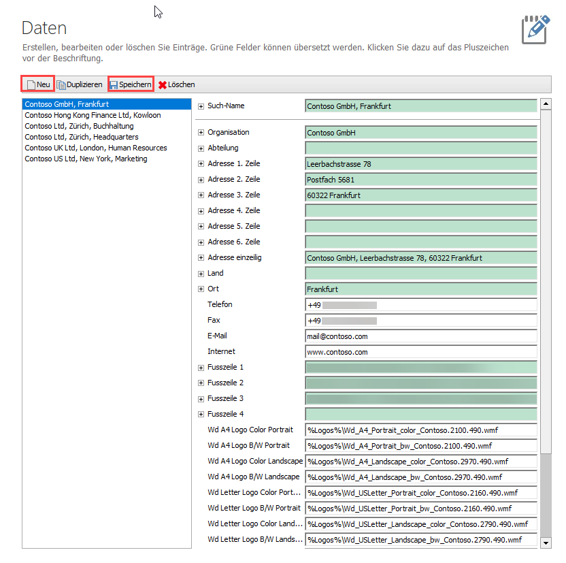Expand the plus before Adresse einzeilig

[x=201, y=258]
